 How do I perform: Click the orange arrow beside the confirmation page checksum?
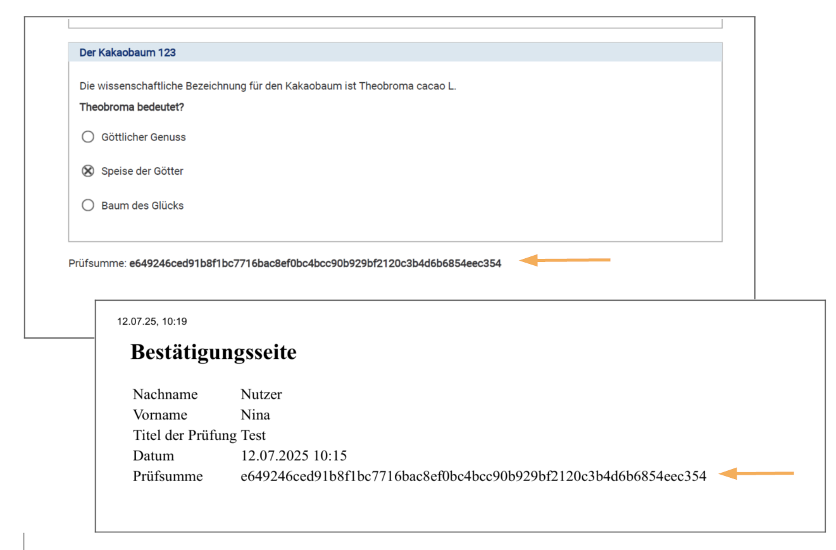click(756, 473)
